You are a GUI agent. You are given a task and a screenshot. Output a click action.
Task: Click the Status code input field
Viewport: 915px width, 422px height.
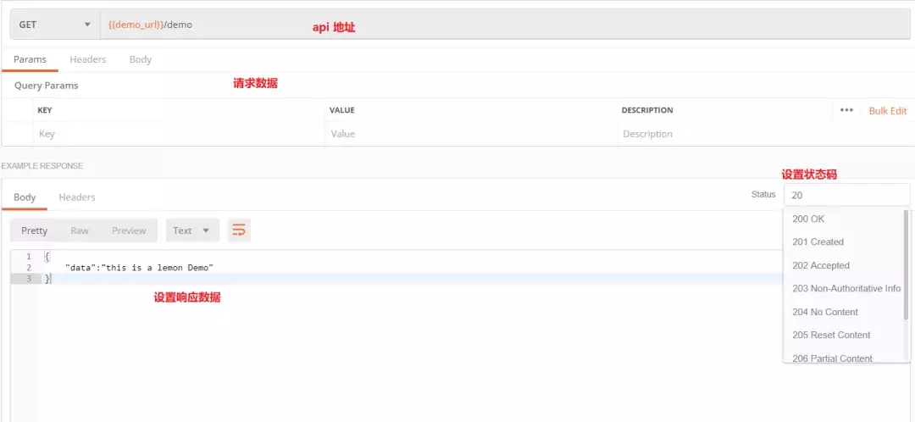click(846, 195)
